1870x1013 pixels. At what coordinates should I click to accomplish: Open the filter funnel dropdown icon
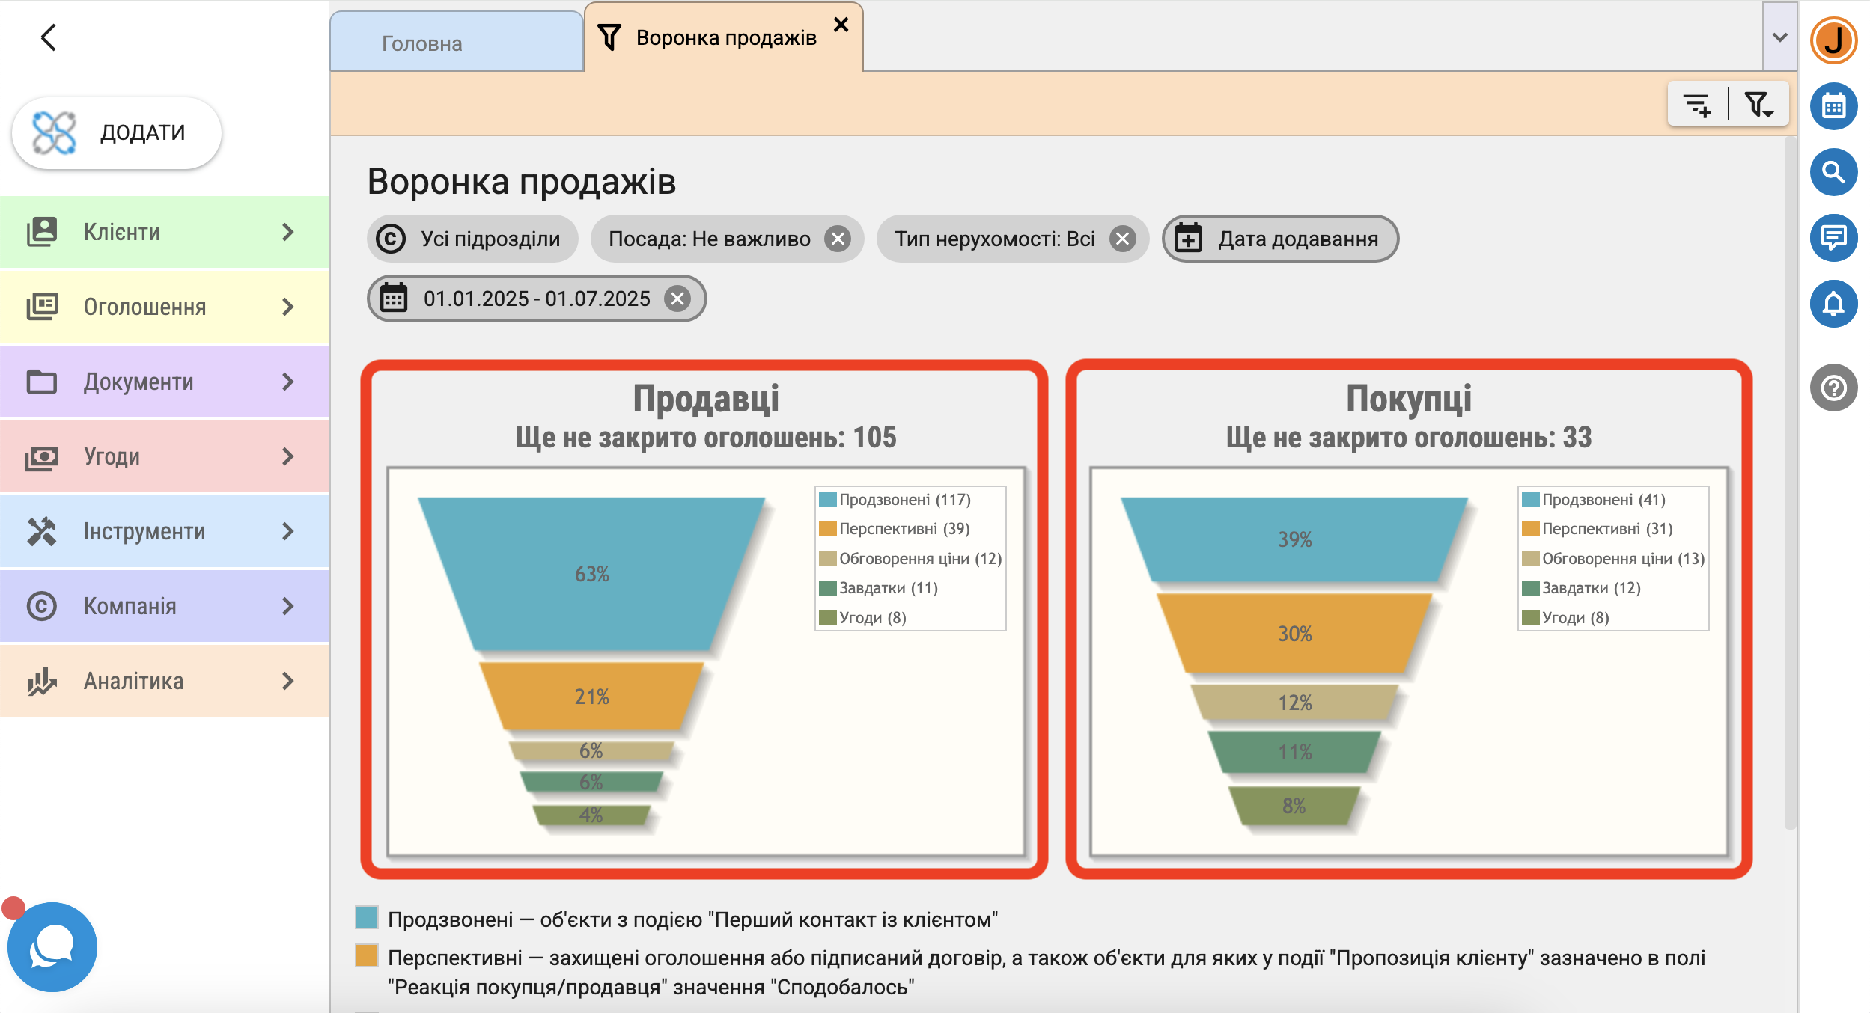[x=1758, y=105]
